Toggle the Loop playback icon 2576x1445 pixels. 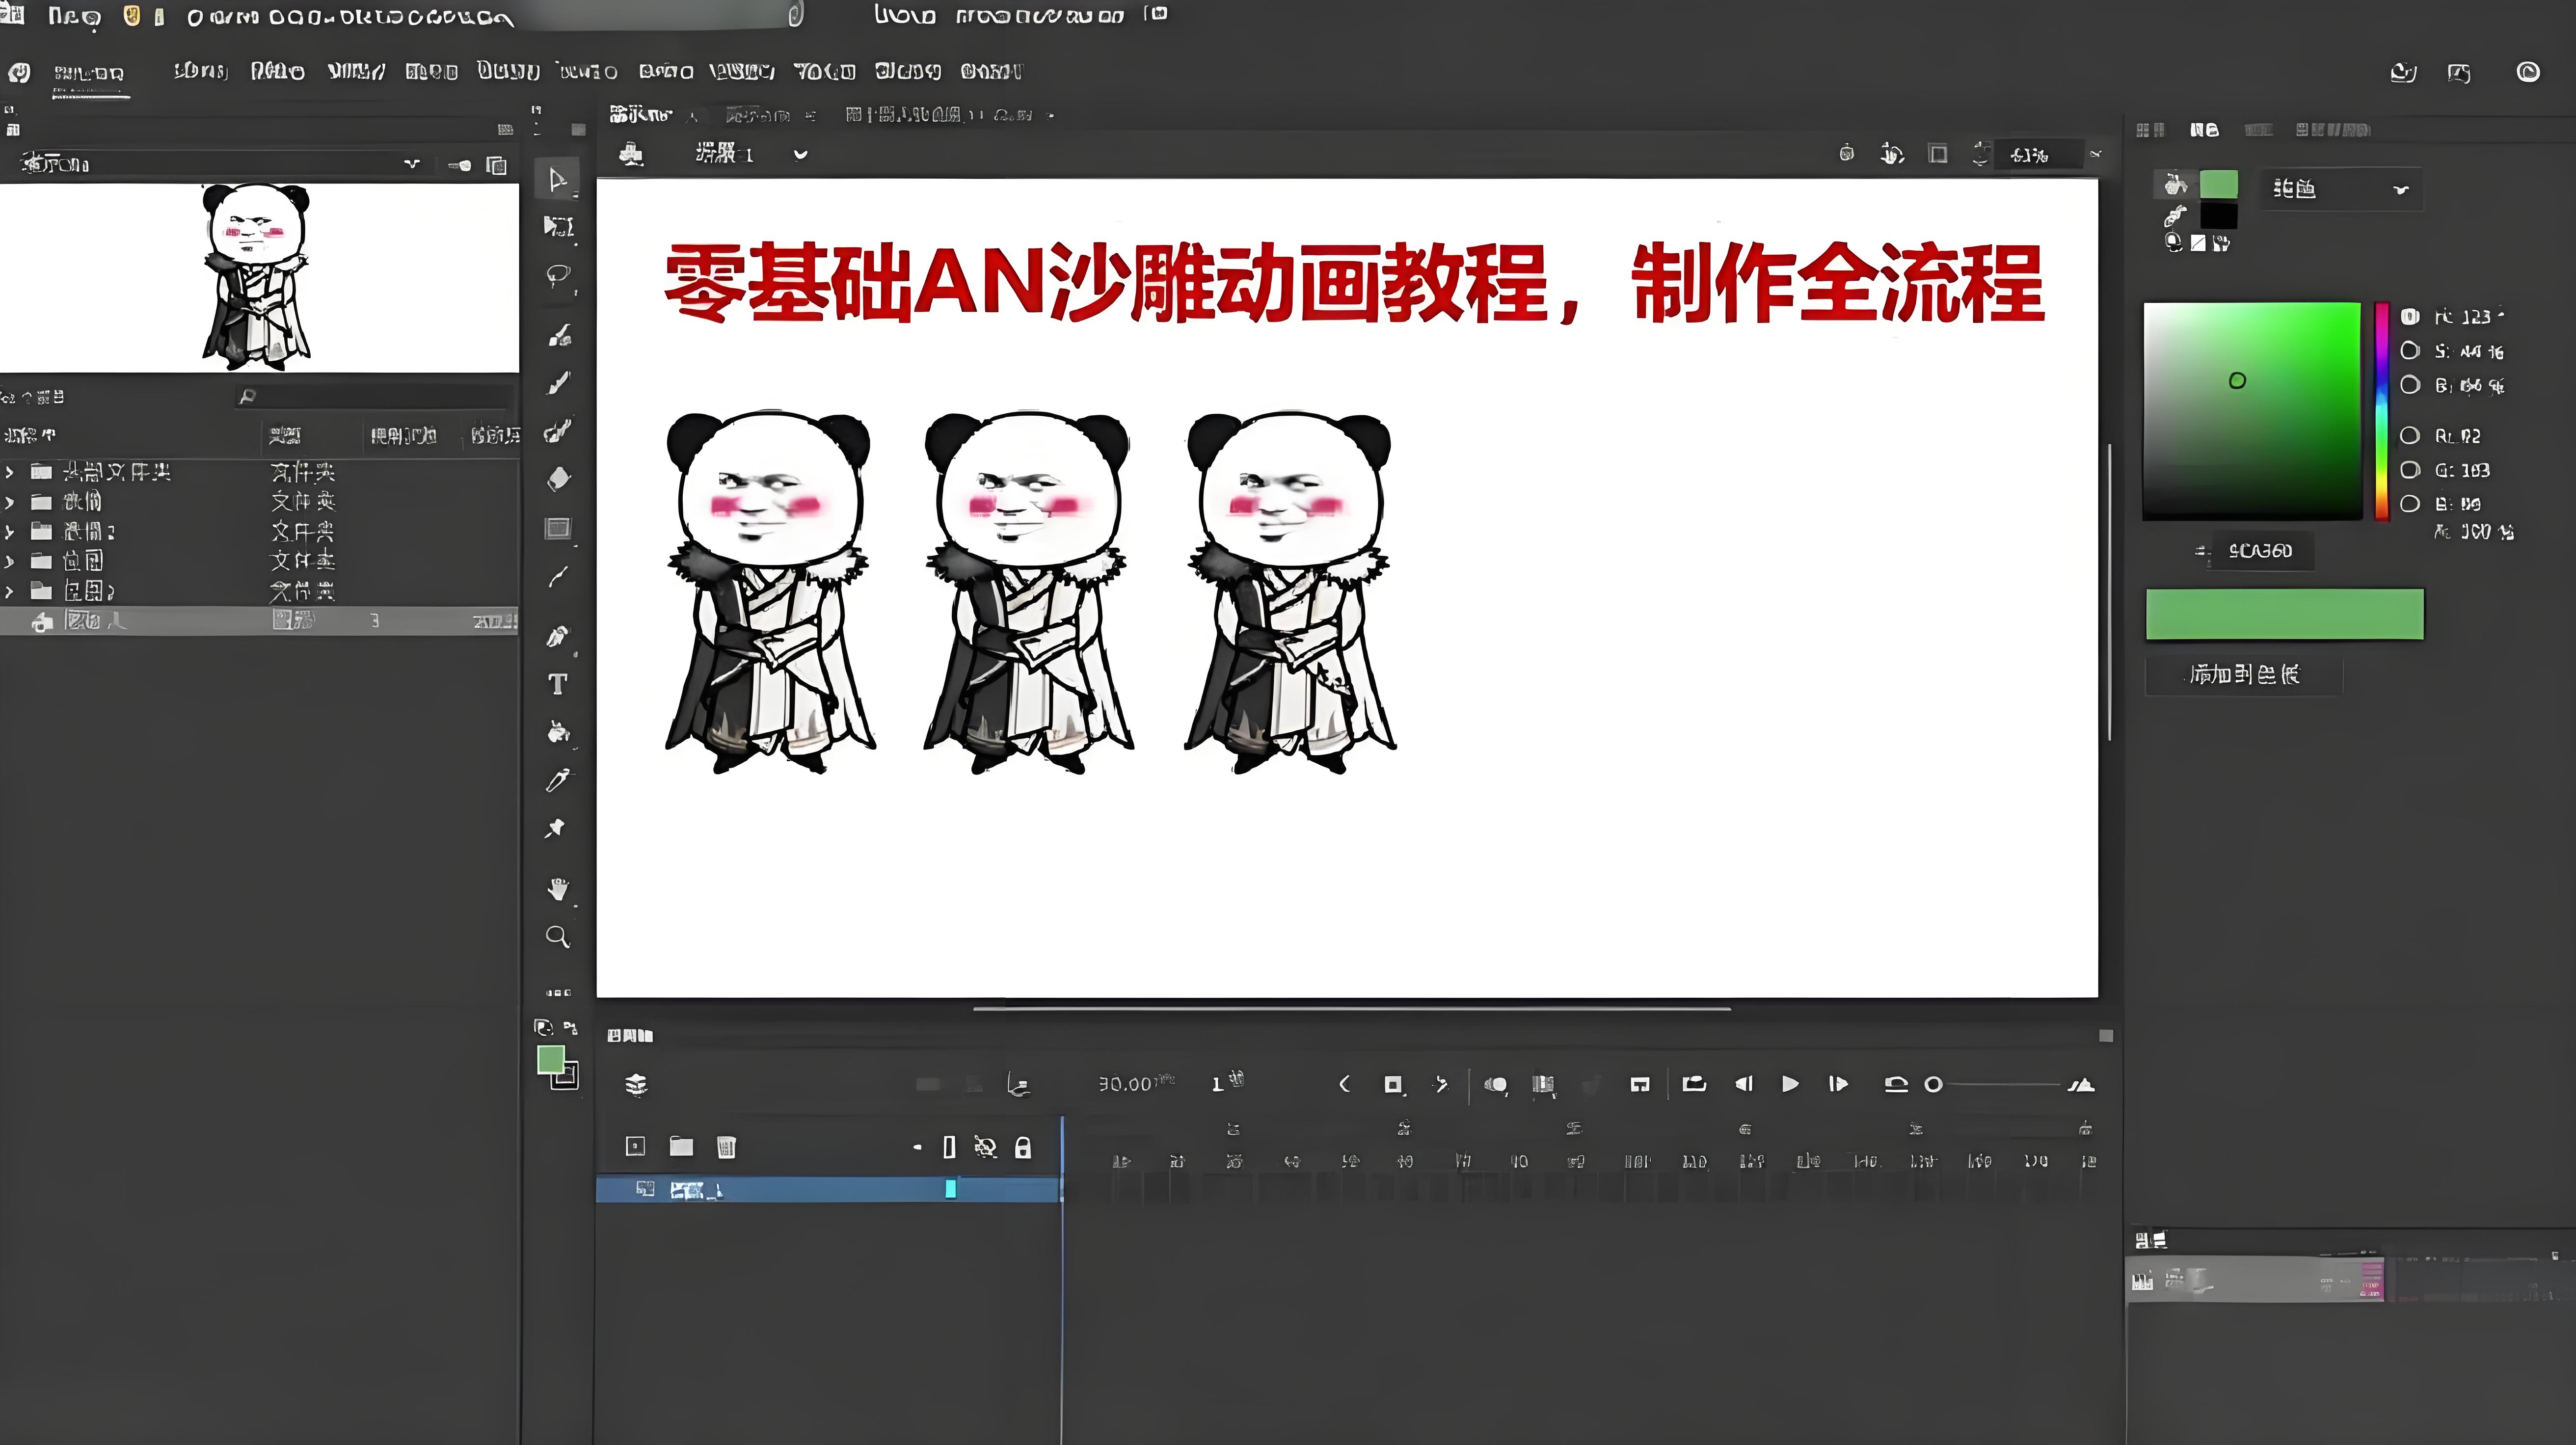(1694, 1084)
